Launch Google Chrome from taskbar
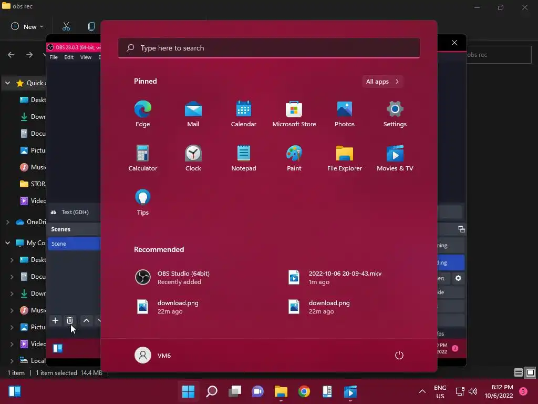The width and height of the screenshot is (538, 404). tap(304, 391)
